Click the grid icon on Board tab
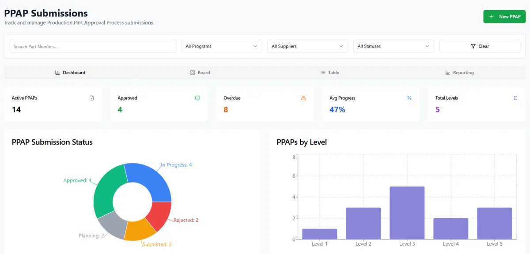Screen dimensions: 530x254 coord(193,73)
